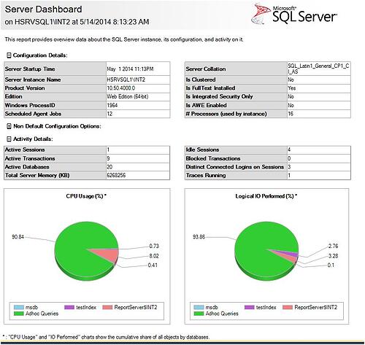Screen dimensions: 365x345
Task: Click Adhoc Queries swatch in CPU Usage legend
Action: pyautogui.click(x=19, y=314)
